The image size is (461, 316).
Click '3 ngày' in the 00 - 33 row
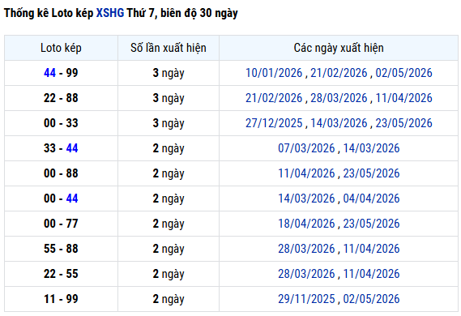(169, 123)
